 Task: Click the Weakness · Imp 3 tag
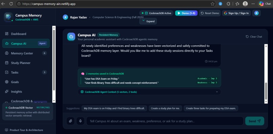pos(207,83)
